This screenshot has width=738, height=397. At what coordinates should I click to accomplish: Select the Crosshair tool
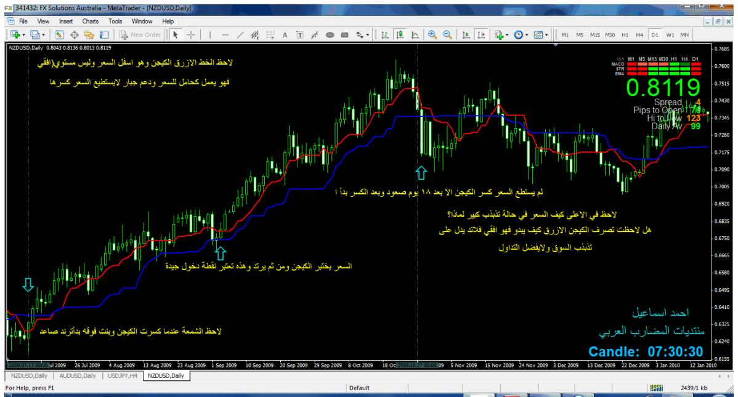click(x=190, y=35)
